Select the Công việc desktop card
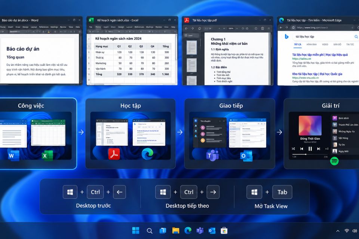The image size is (359, 239). pyautogui.click(x=38, y=134)
